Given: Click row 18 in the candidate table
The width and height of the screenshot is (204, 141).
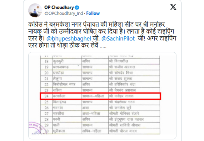Looking at the screenshot, I should tap(100, 61).
